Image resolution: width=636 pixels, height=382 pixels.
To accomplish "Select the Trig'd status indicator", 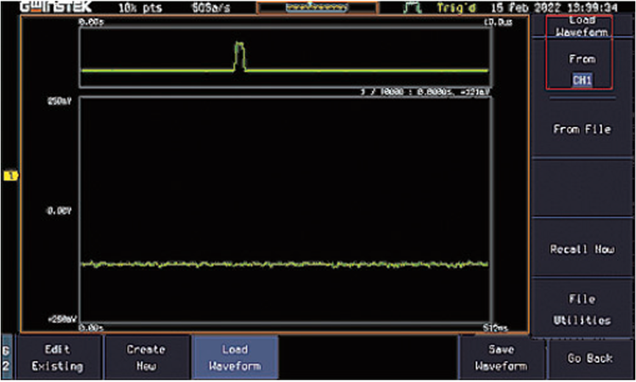I will click(457, 7).
